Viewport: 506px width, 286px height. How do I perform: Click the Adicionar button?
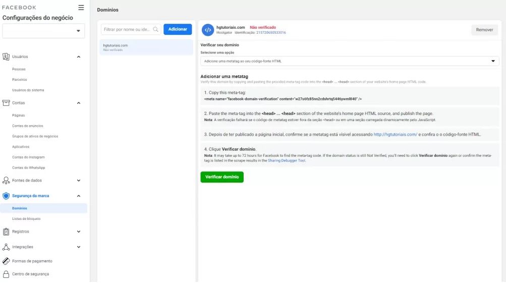pyautogui.click(x=178, y=29)
